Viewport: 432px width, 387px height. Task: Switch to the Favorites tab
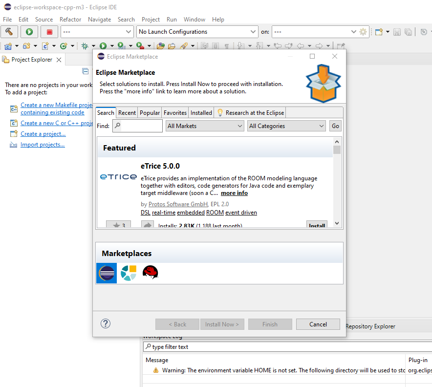tap(175, 113)
